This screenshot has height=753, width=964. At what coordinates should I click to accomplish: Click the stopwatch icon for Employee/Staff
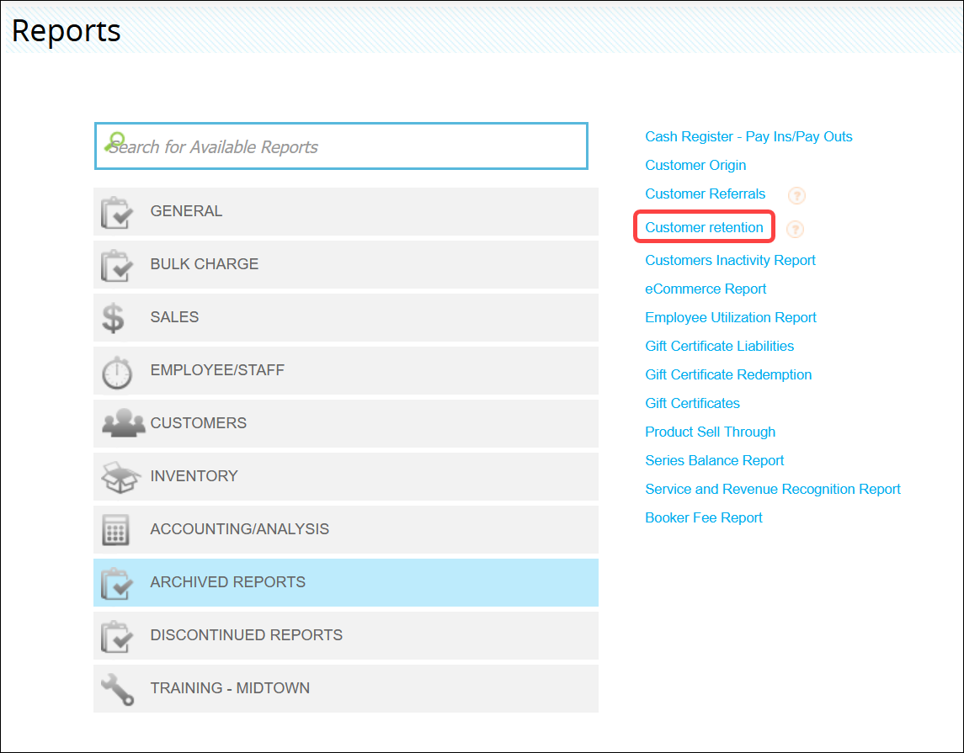[117, 371]
